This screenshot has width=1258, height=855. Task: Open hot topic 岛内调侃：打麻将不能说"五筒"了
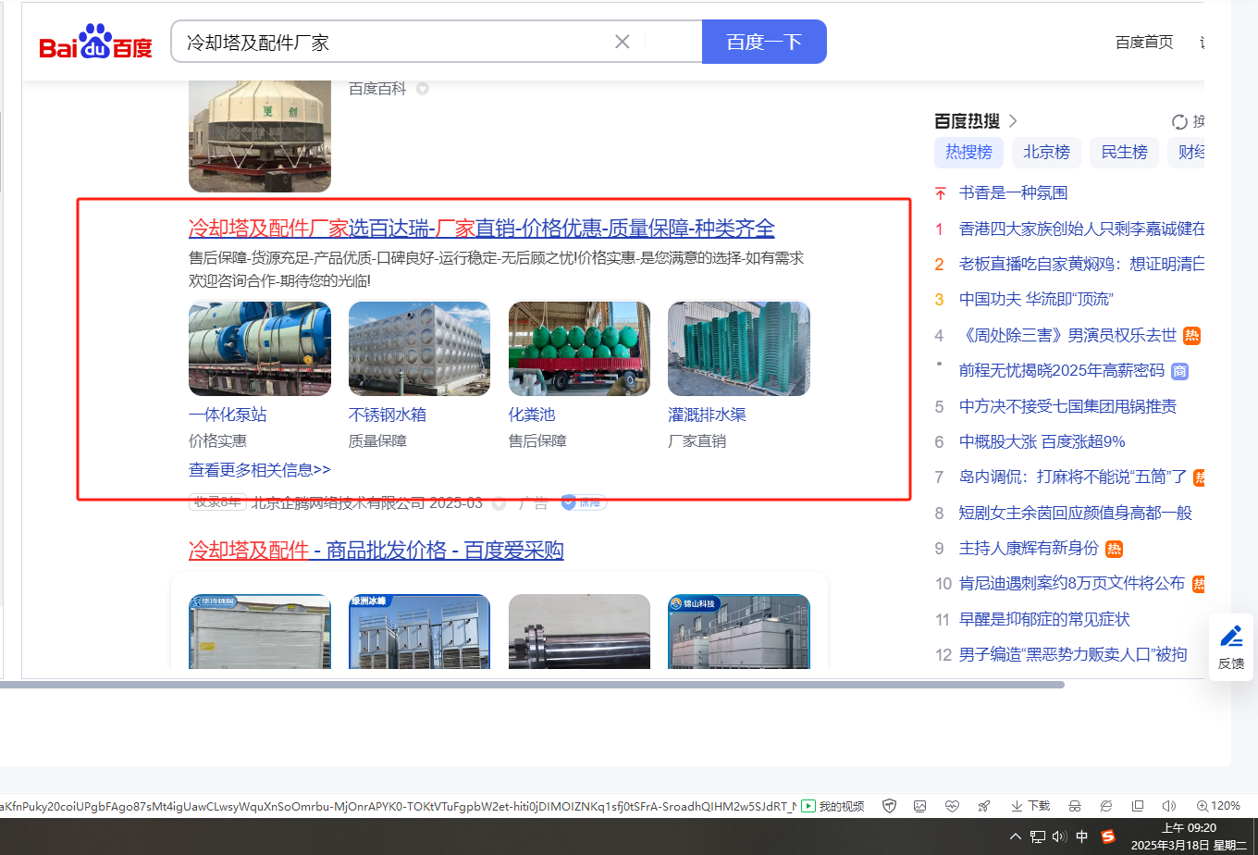(x=1073, y=477)
